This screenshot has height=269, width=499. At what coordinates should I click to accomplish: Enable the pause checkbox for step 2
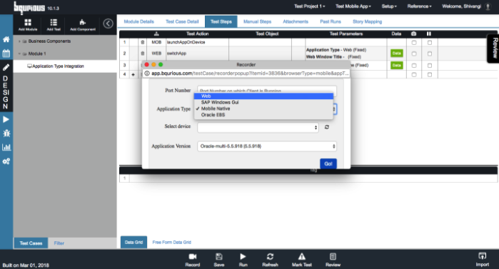coord(430,54)
